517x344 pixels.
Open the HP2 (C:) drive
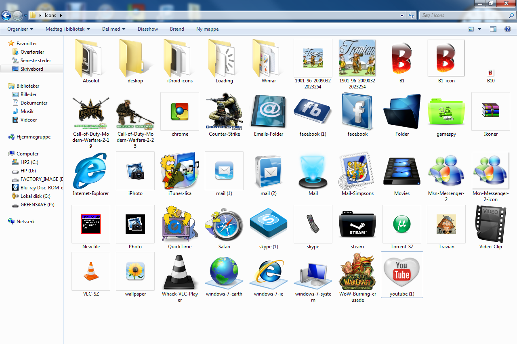click(x=25, y=162)
